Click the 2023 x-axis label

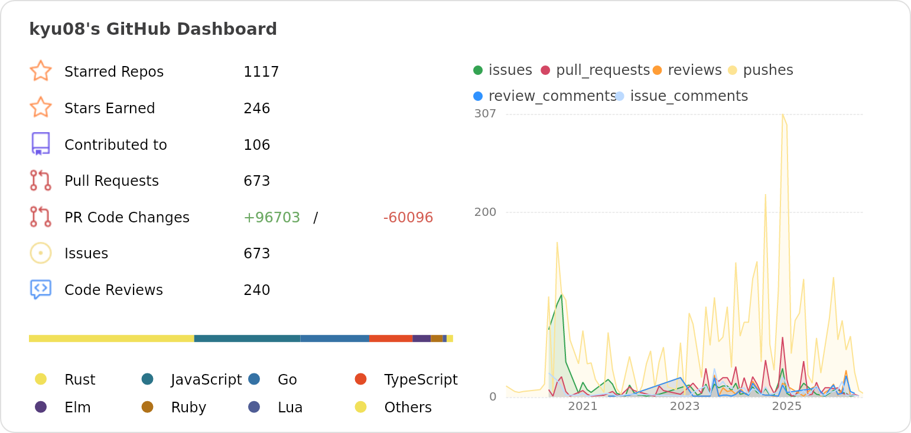point(685,406)
